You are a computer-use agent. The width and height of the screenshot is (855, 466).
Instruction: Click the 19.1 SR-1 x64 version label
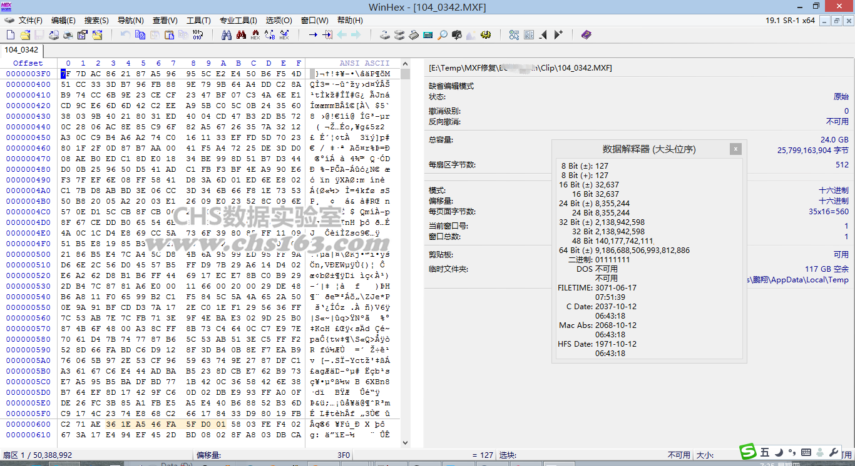pyautogui.click(x=791, y=21)
